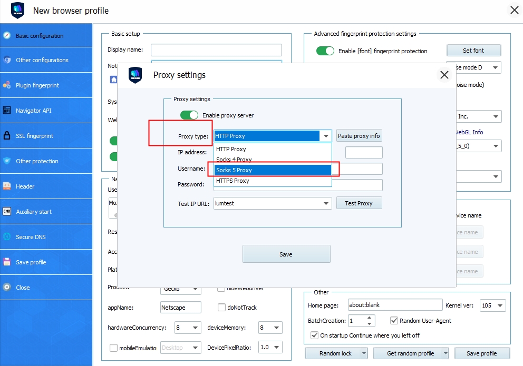Viewport: 523px width, 366px height.
Task: Select Socks 5 Proxy from the list
Action: tap(272, 170)
